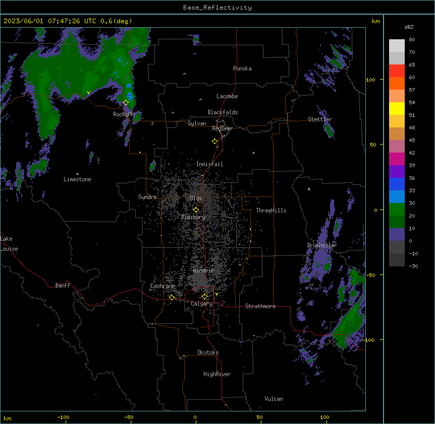Click the yellow marker south of RedDeer
Viewport: 435px width, 424px height.
[x=215, y=142]
